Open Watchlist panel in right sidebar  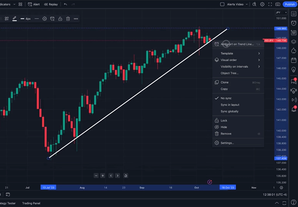294,14
